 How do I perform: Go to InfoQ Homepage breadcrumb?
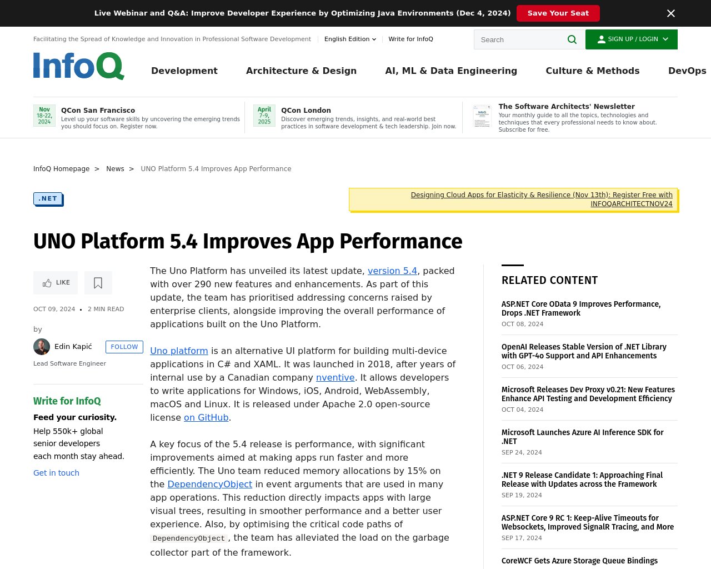click(61, 168)
